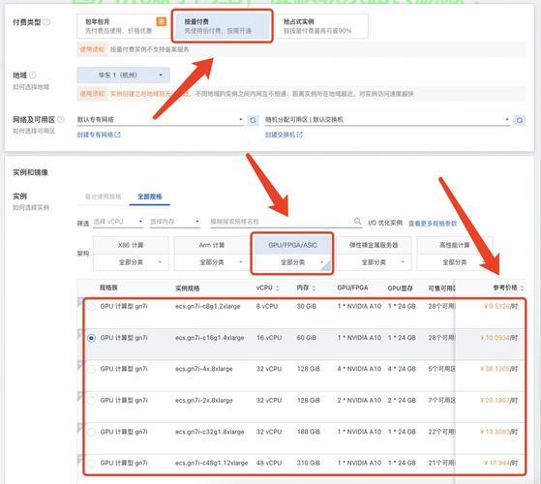Expand 全部分类 under GPU/FPGA/ASIC

coord(292,262)
